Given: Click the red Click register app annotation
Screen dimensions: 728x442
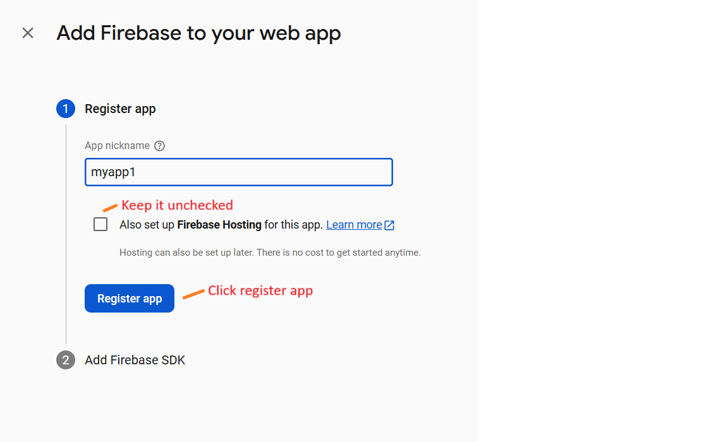Looking at the screenshot, I should (260, 290).
